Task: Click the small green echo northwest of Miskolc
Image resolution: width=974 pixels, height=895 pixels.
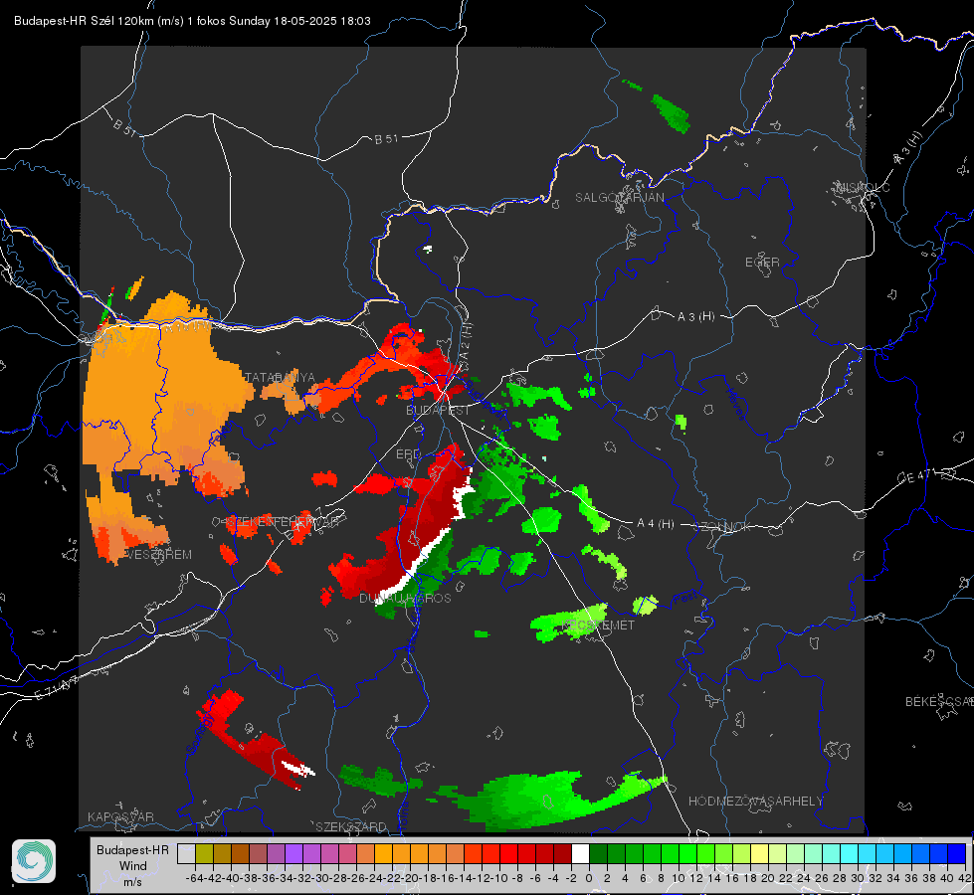Action: [671, 113]
